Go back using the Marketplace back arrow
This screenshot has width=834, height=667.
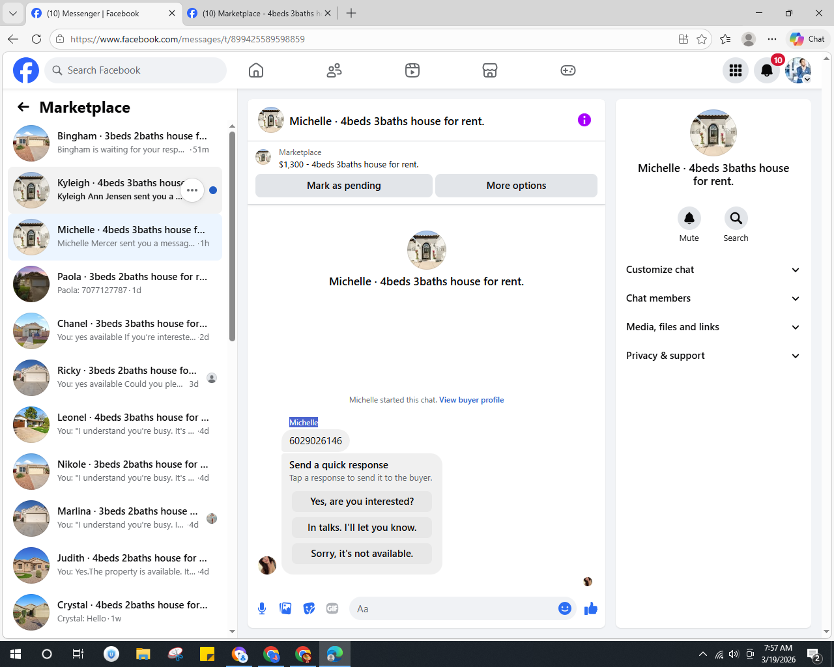(23, 107)
